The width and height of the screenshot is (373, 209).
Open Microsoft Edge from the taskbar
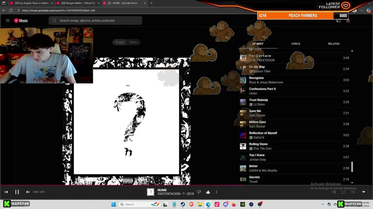coord(208,204)
